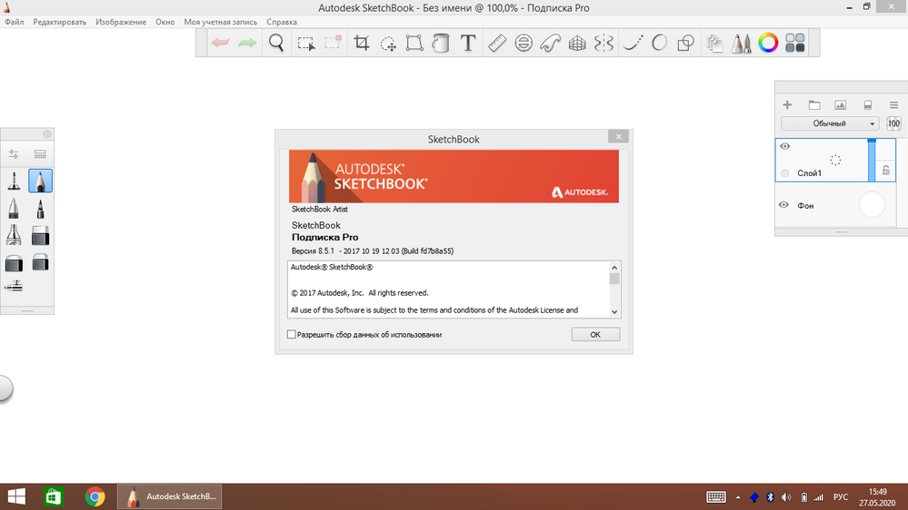
Task: Enable the Ruler guide
Action: tap(497, 43)
